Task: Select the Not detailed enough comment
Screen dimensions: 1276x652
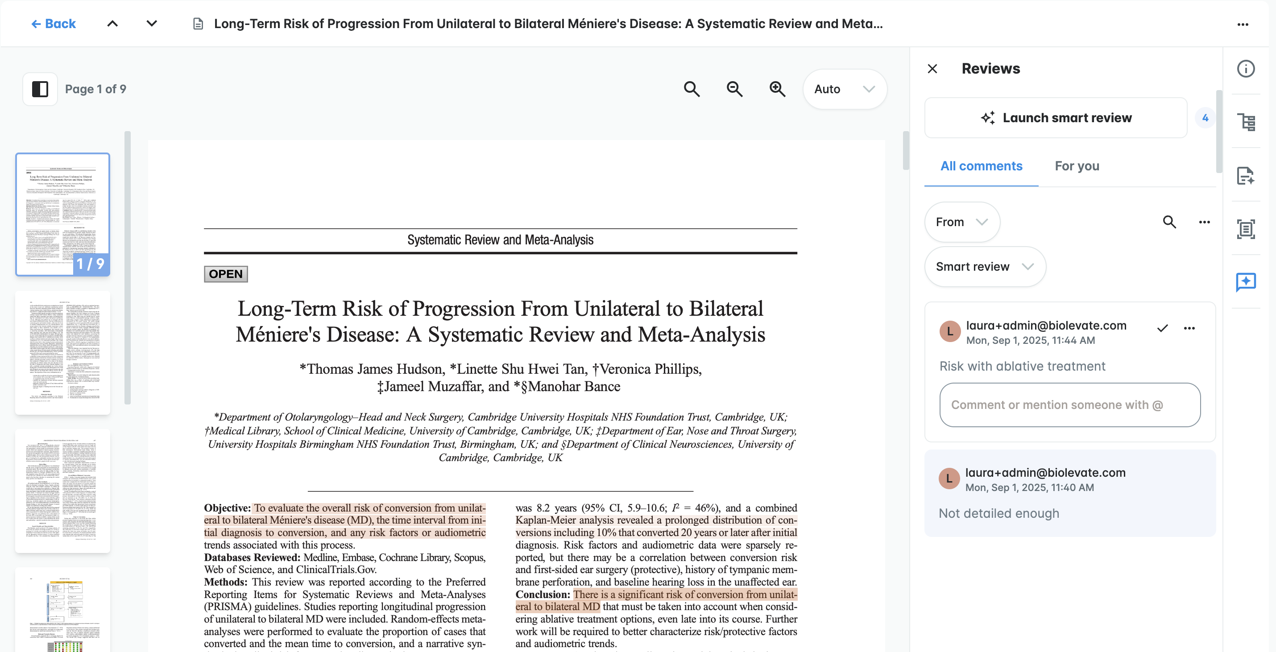Action: point(1069,494)
